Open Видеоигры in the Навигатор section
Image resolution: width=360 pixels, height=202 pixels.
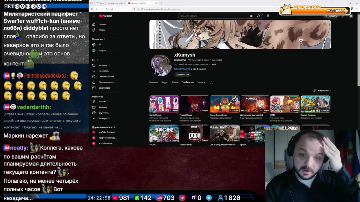(104, 113)
